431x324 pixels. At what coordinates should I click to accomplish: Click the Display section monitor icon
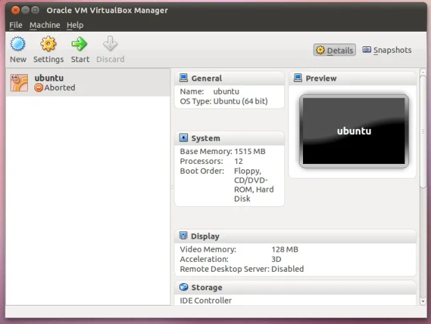(x=184, y=236)
